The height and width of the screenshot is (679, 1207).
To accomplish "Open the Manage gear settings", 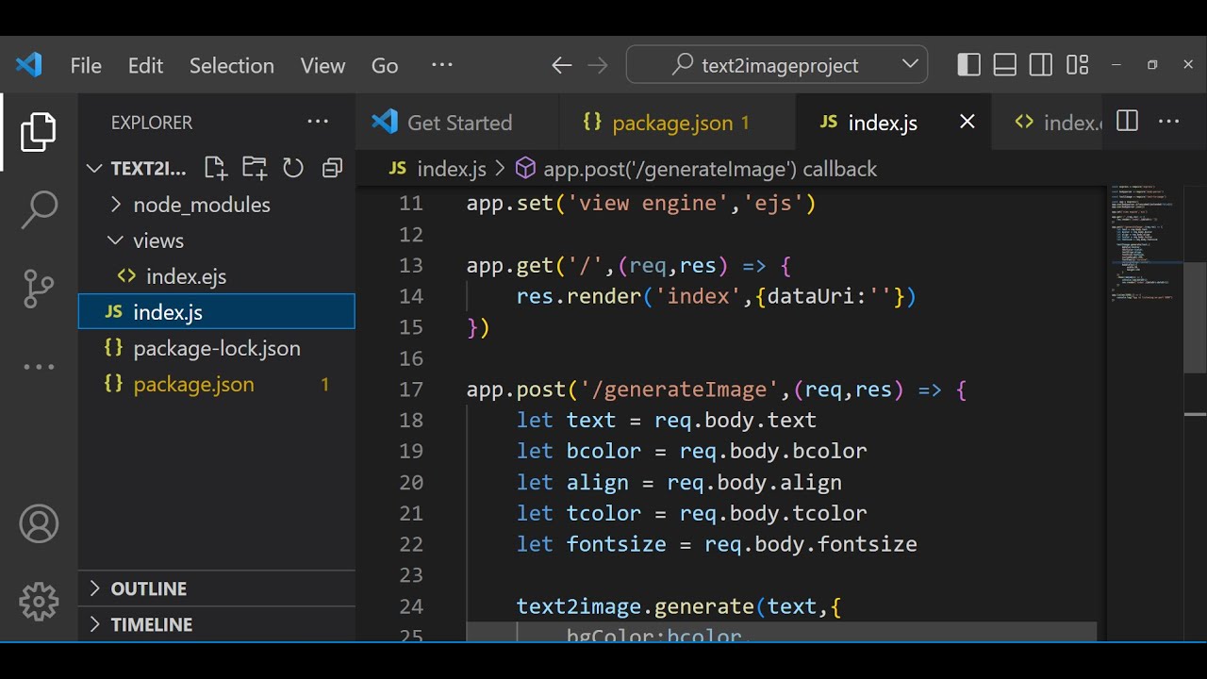I will tap(39, 601).
